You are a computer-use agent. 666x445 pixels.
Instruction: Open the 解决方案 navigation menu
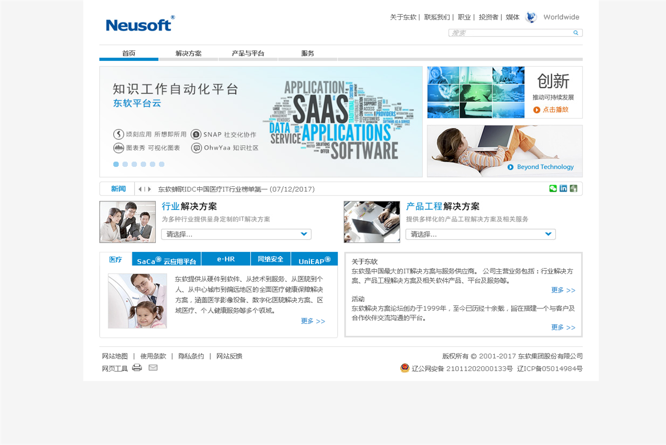tap(188, 54)
